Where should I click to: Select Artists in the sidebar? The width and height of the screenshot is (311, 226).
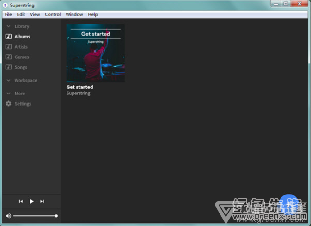point(21,47)
